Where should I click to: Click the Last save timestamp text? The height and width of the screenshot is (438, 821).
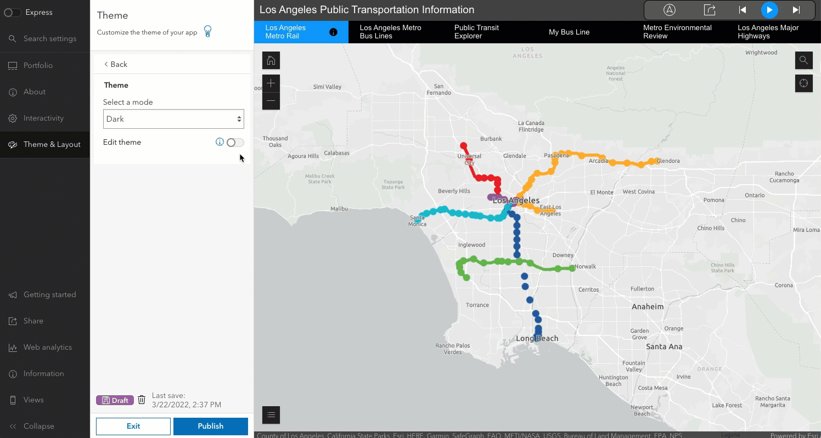tap(187, 400)
